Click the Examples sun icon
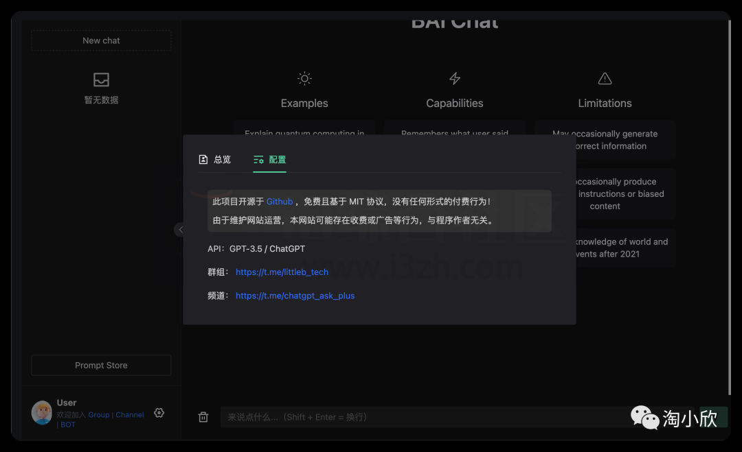Screen dimensions: 742x452 pyautogui.click(x=304, y=78)
